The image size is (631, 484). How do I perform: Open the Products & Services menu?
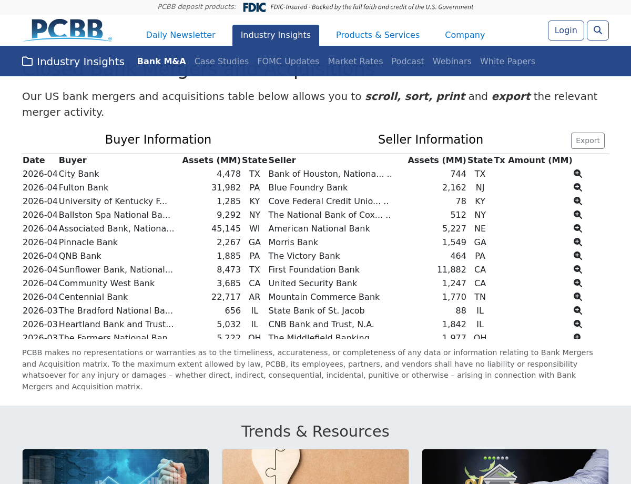(x=378, y=35)
